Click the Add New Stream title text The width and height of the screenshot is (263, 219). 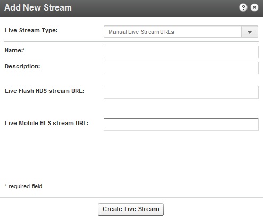coord(38,8)
